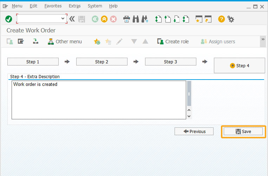Click the green Enter checkmark icon

(x=8, y=19)
